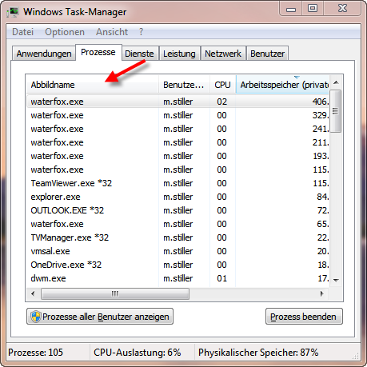The height and width of the screenshot is (367, 367).
Task: Sort by the CPU column header
Action: pos(223,85)
